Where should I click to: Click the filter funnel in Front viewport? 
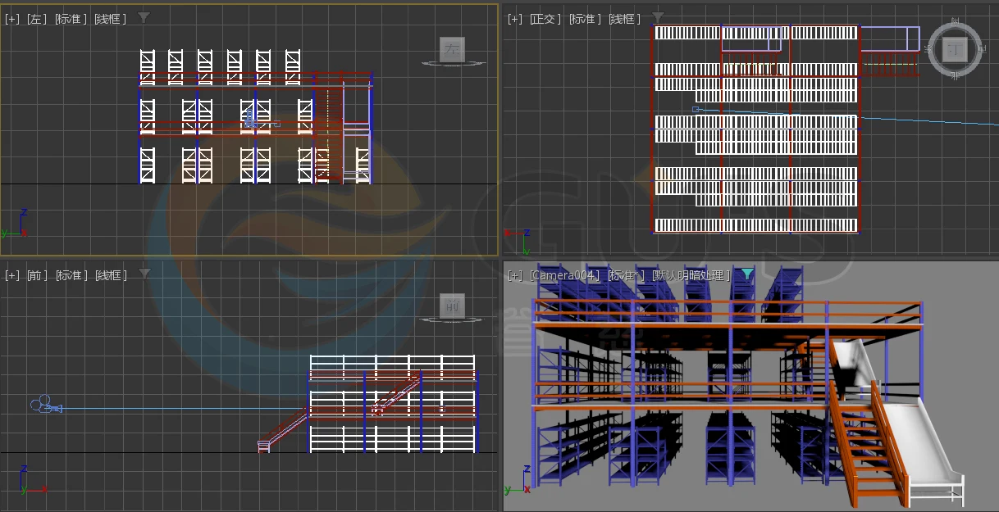144,274
